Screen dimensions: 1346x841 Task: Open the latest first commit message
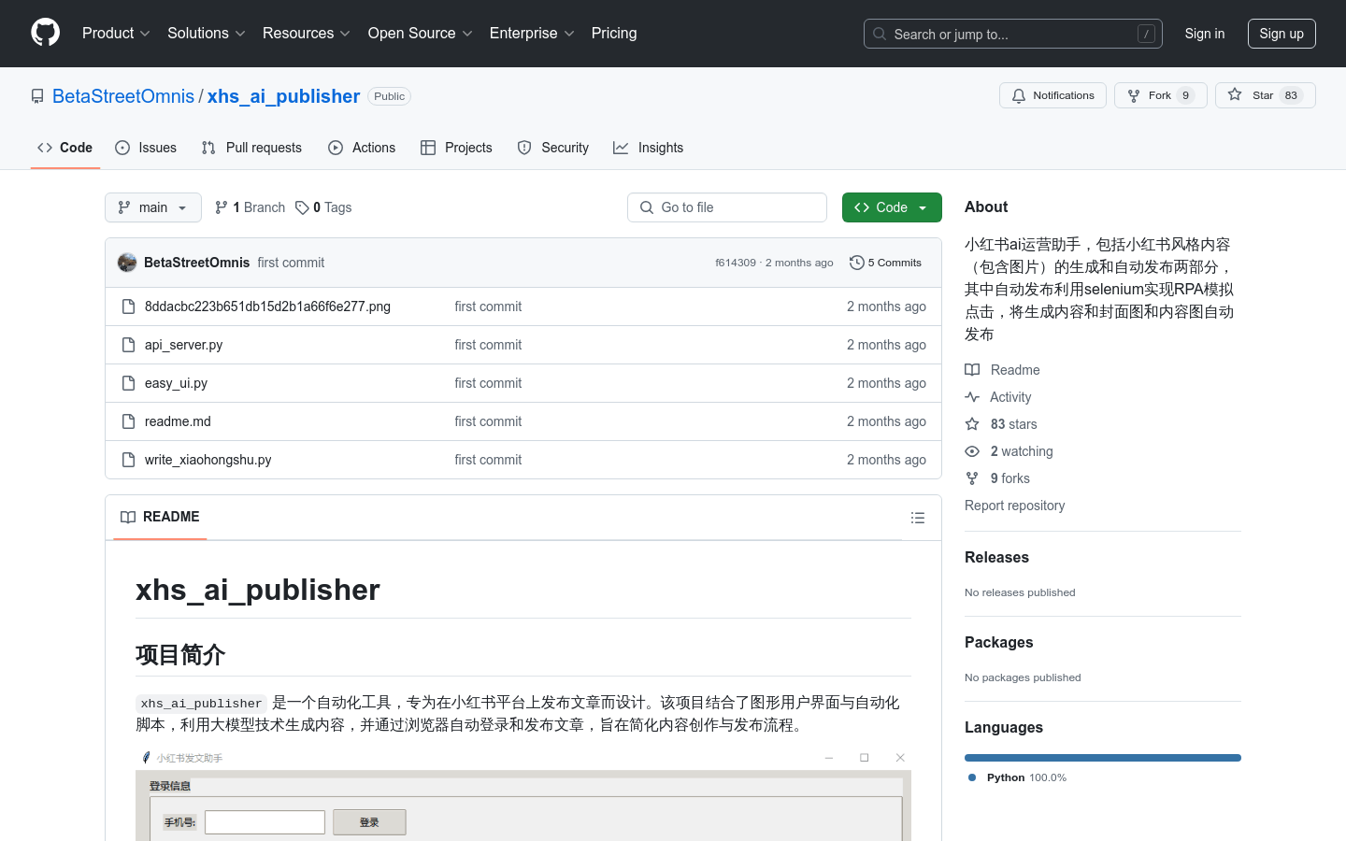[x=291, y=263]
